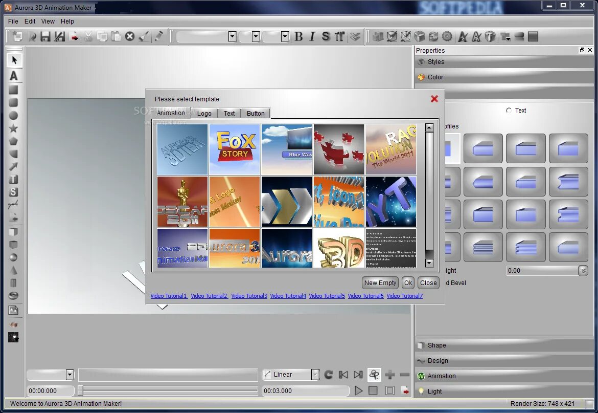This screenshot has height=413, width=598.
Task: Switch to the Button template tab
Action: [256, 114]
